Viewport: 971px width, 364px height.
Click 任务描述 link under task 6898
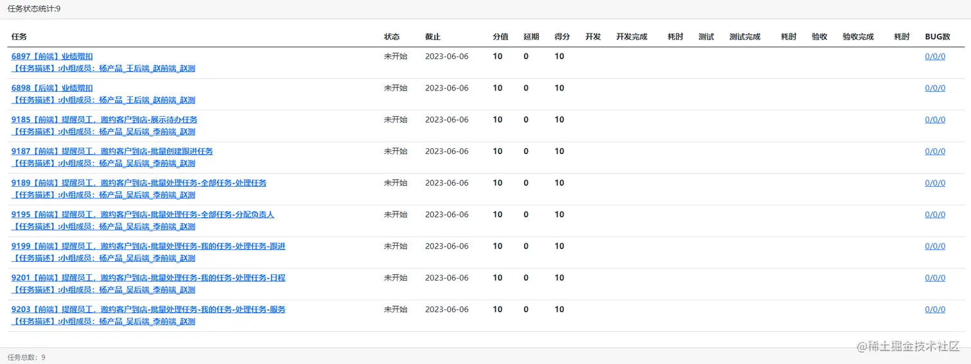[103, 100]
